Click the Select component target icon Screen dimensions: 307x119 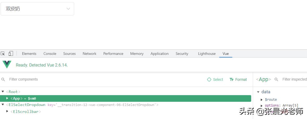[x=209, y=80]
